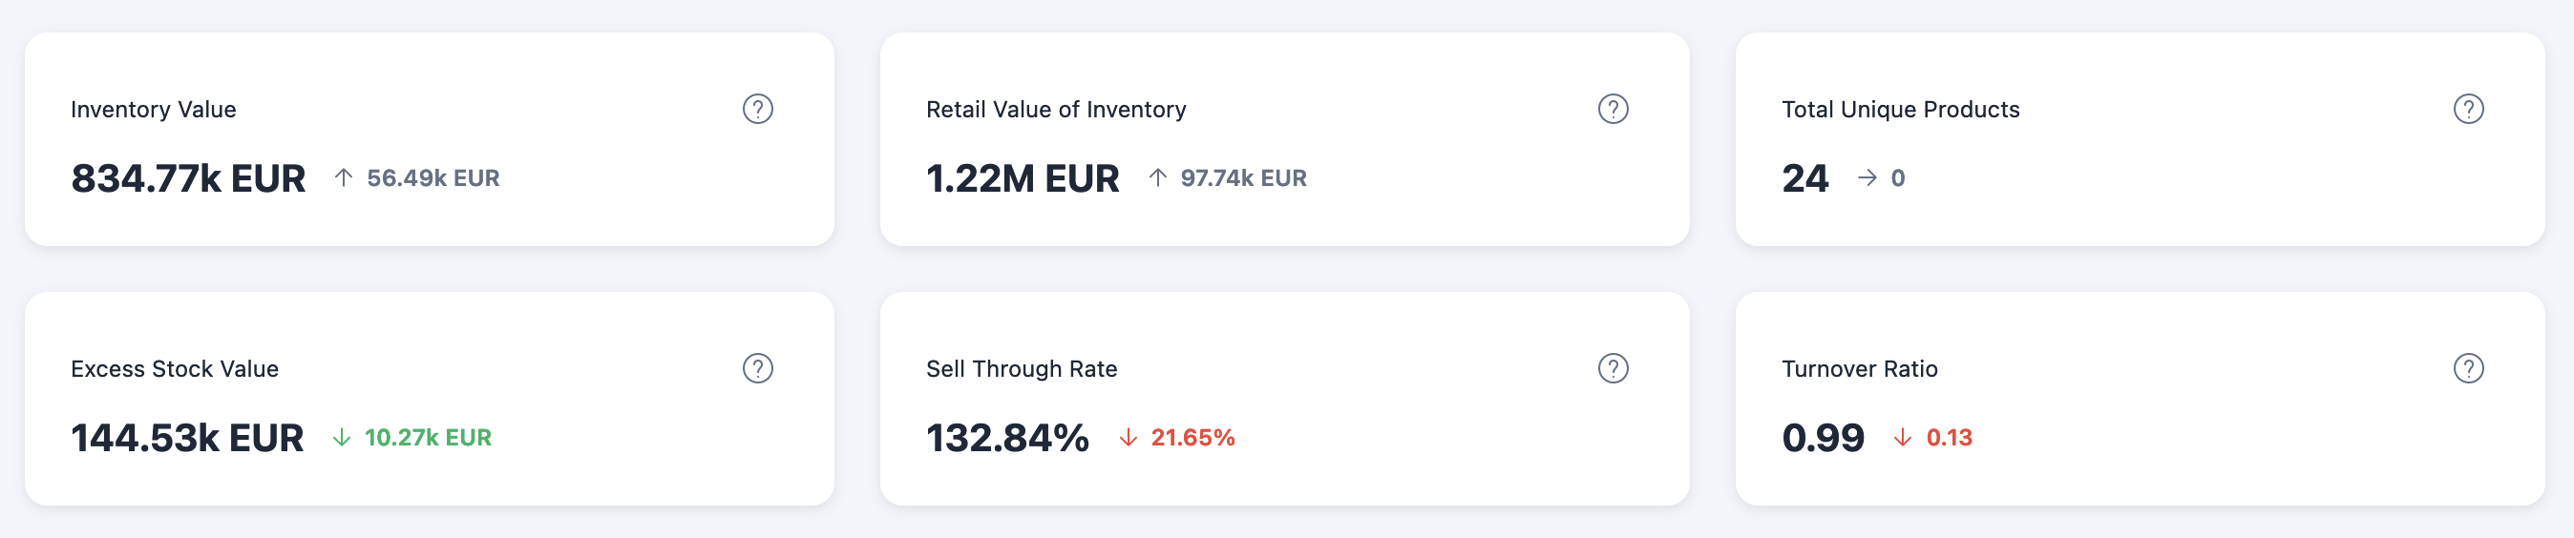The height and width of the screenshot is (538, 2574).
Task: Open help for Inventory Value card
Action: [x=757, y=109]
